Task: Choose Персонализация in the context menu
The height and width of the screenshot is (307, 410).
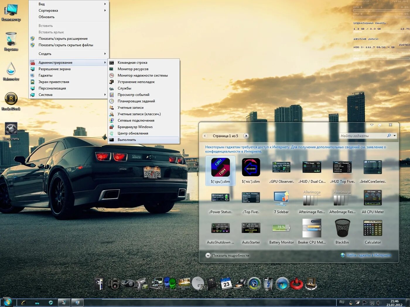Action: (x=68, y=88)
